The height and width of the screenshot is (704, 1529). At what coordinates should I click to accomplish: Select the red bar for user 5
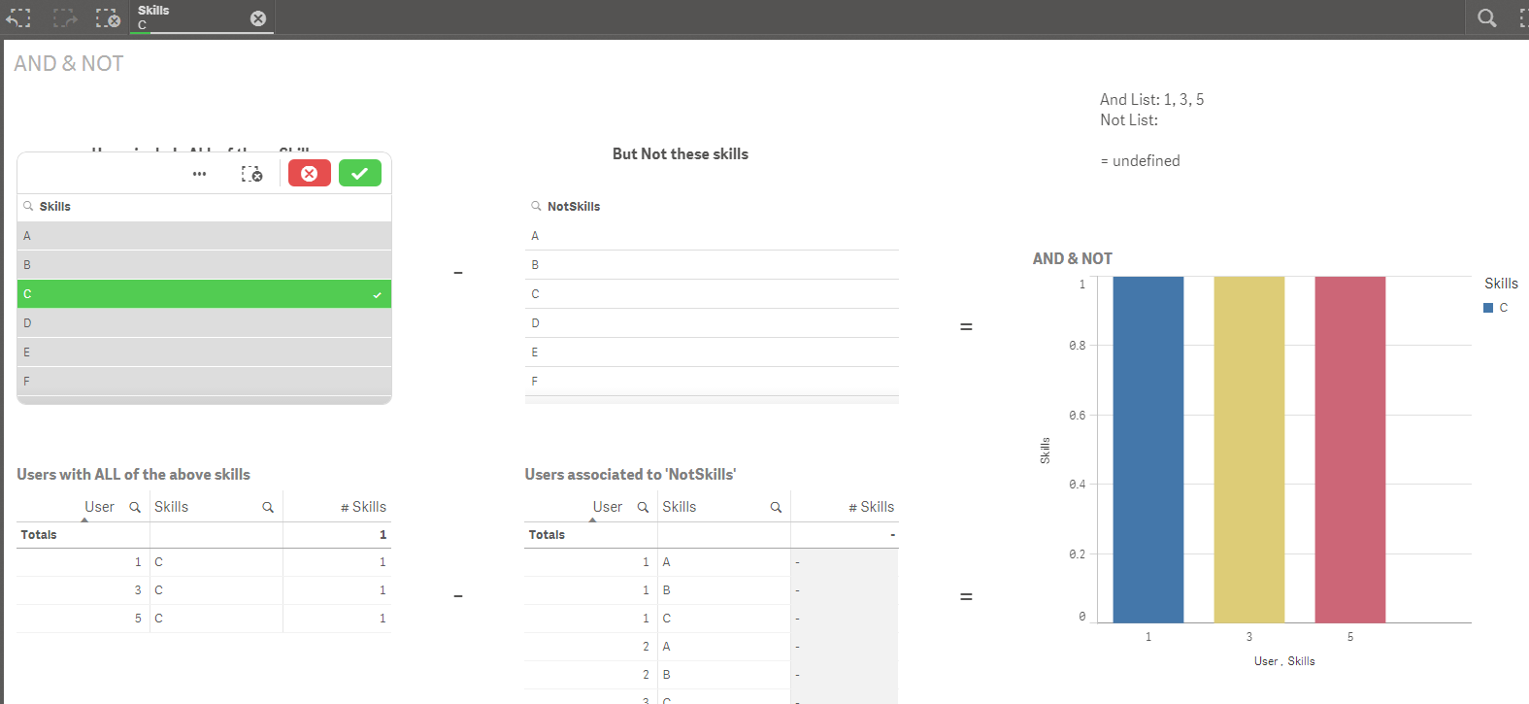[x=1350, y=450]
